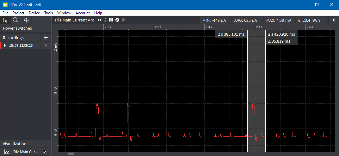This screenshot has width=339, height=156.
Task: Activate the magnifier zoom tool
Action: pos(15,20)
